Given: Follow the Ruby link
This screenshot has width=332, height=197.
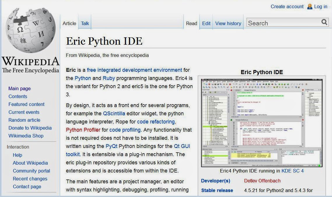Looking at the screenshot, I should (x=109, y=78).
